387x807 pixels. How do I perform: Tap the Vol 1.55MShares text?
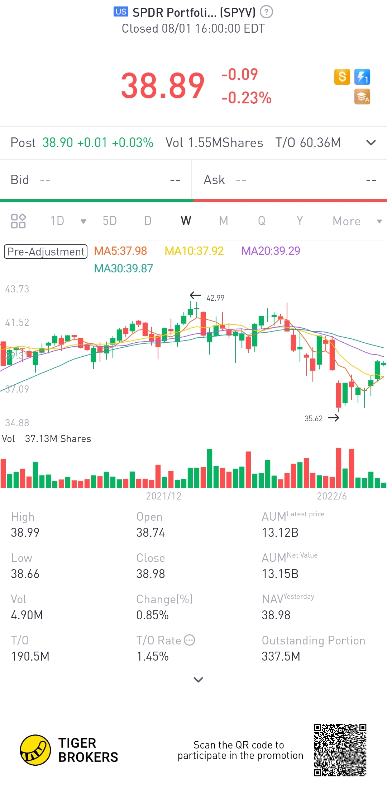pyautogui.click(x=214, y=143)
